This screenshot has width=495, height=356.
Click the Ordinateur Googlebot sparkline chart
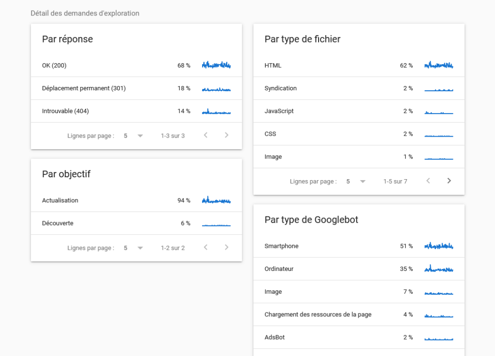[438, 269]
